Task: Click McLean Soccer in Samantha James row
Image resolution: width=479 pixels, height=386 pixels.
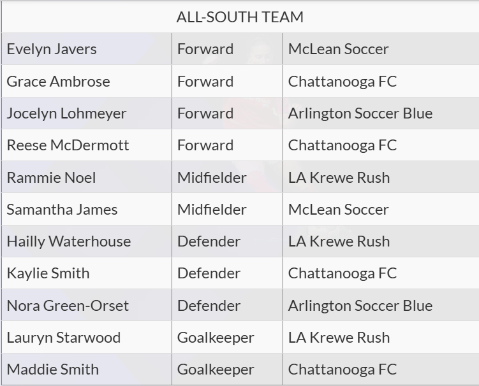Action: (338, 210)
